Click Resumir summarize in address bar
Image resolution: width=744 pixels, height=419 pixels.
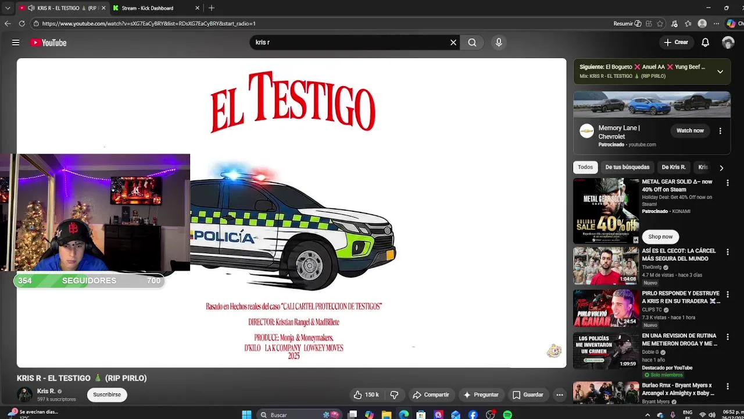click(627, 23)
